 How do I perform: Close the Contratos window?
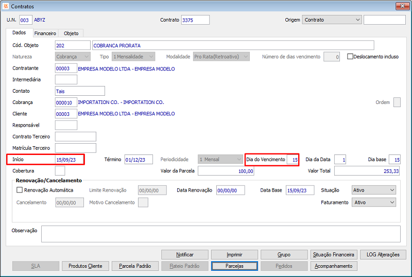click(402, 6)
